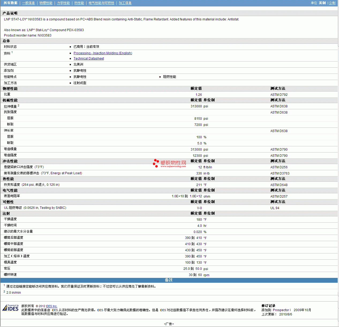Click footnote marker 1 beside 资料
339x327 pixels.
[x=12, y=52]
